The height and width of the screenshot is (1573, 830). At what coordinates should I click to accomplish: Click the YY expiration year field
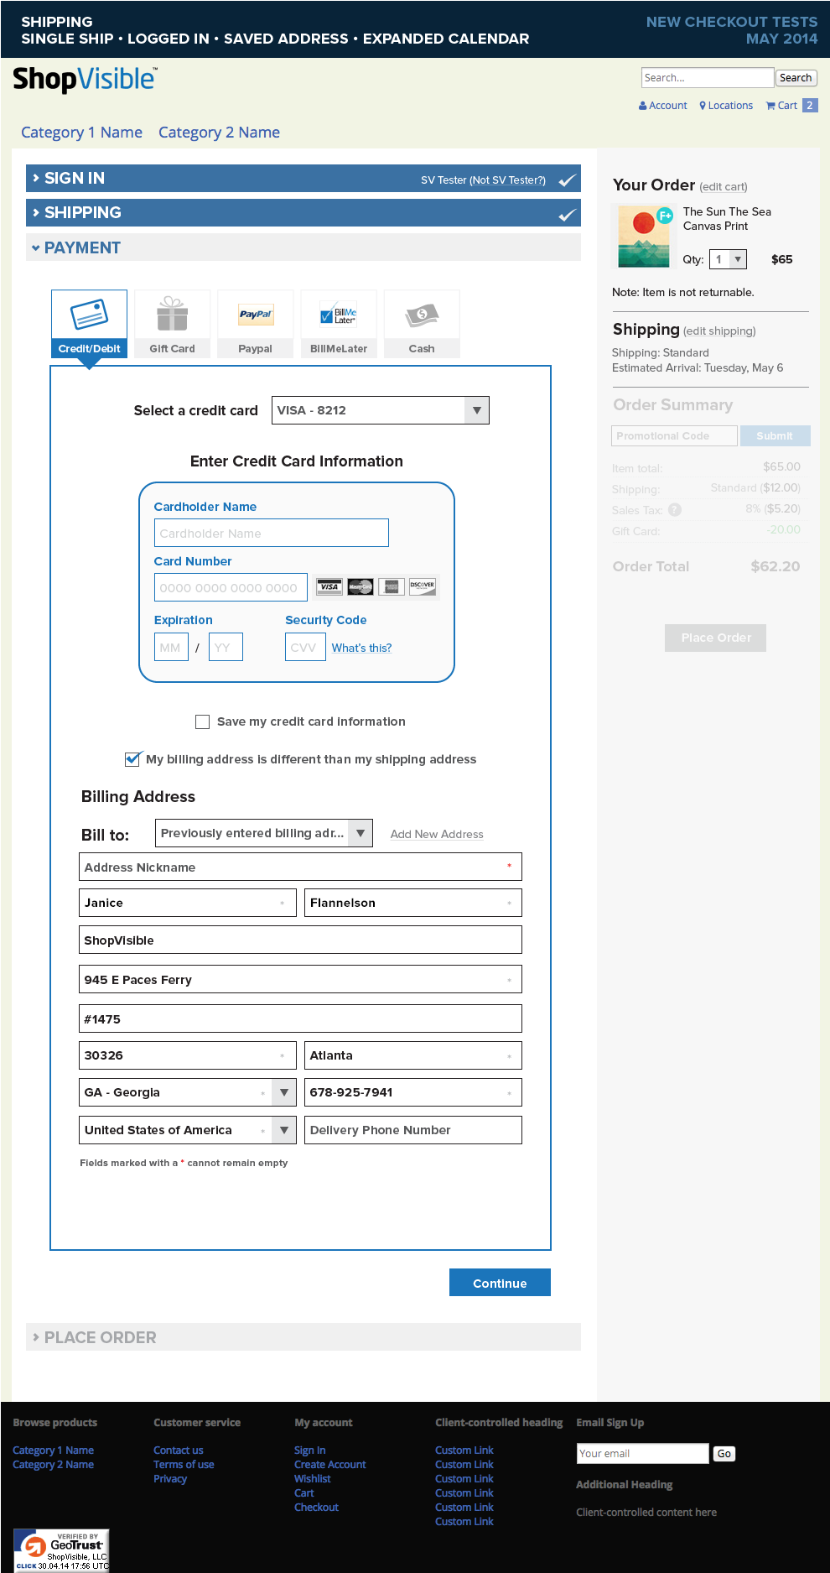226,647
